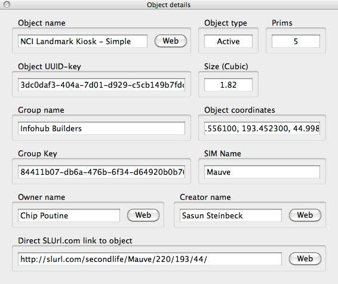The height and width of the screenshot is (284, 338).
Task: Open the SLUrl link with Web button
Action: (305, 258)
